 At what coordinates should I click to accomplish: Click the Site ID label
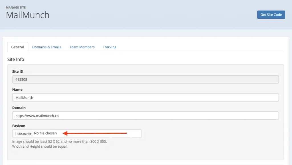tap(18, 72)
